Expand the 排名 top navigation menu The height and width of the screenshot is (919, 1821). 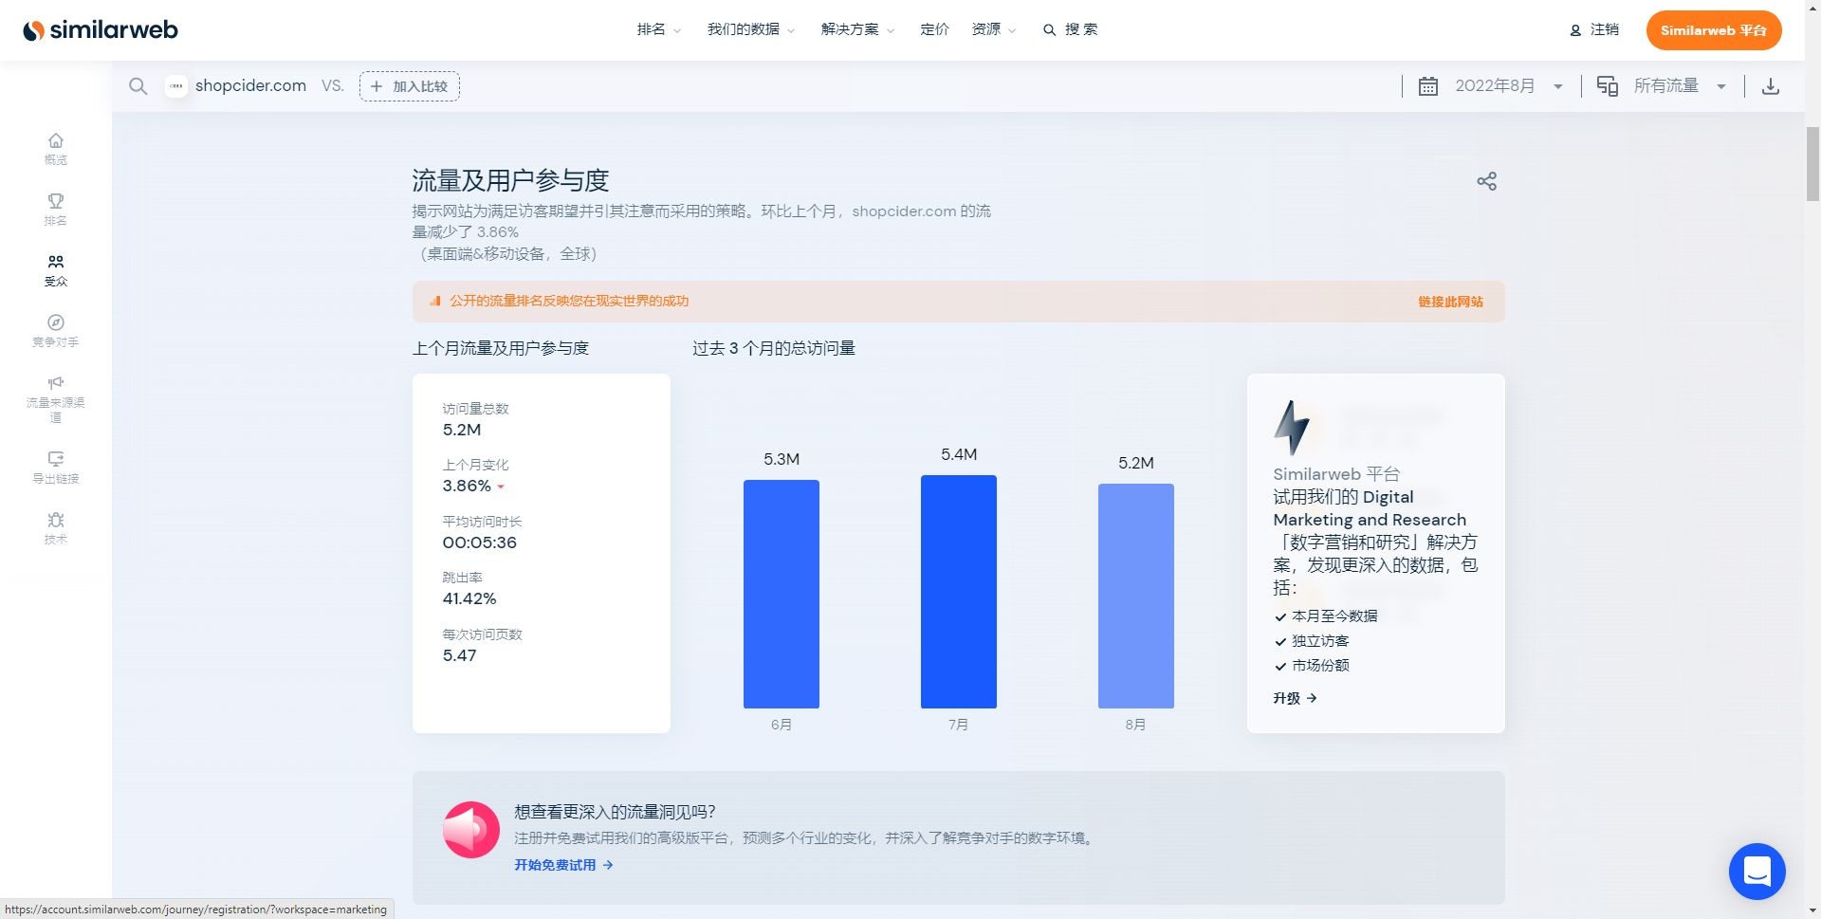658,30
